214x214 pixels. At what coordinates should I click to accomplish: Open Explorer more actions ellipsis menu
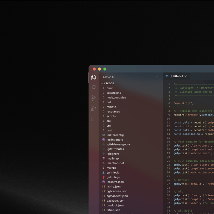point(158,77)
